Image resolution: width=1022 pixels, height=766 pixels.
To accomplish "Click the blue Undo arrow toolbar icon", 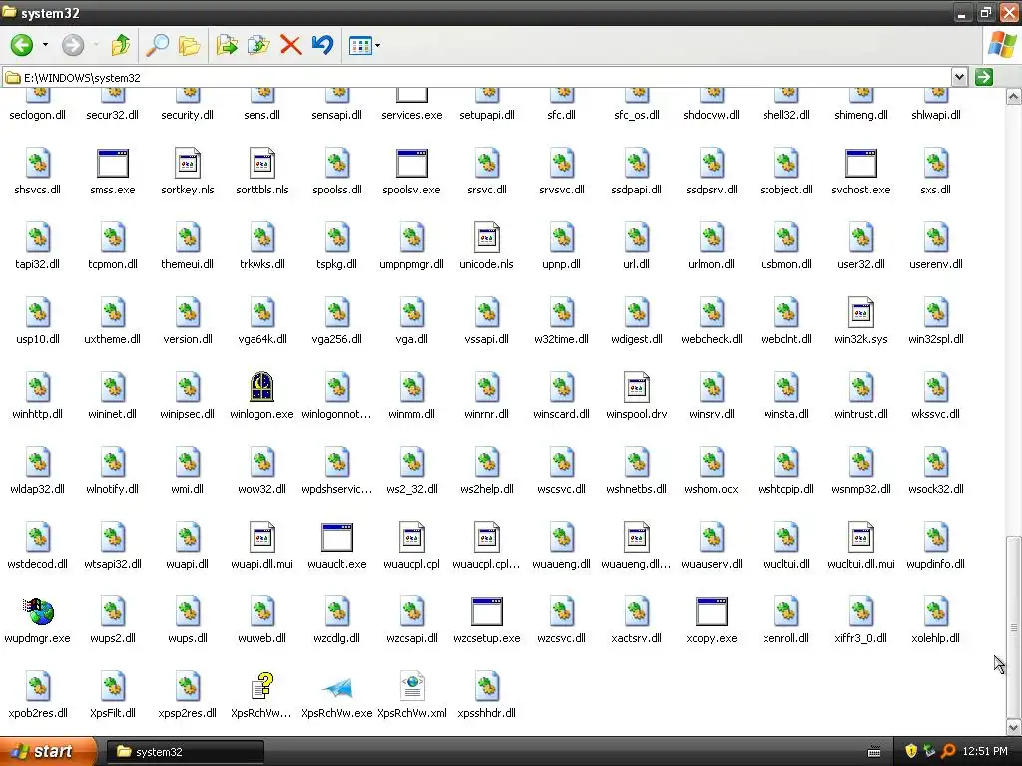I will pyautogui.click(x=322, y=45).
